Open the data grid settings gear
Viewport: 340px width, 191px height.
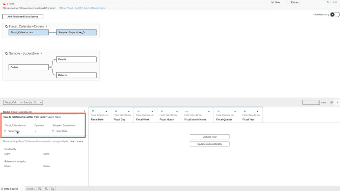pyautogui.click(x=332, y=102)
